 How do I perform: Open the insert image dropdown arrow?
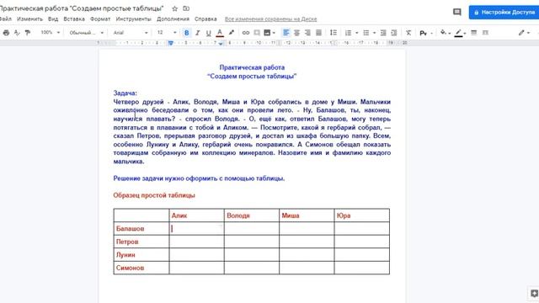coord(274,33)
